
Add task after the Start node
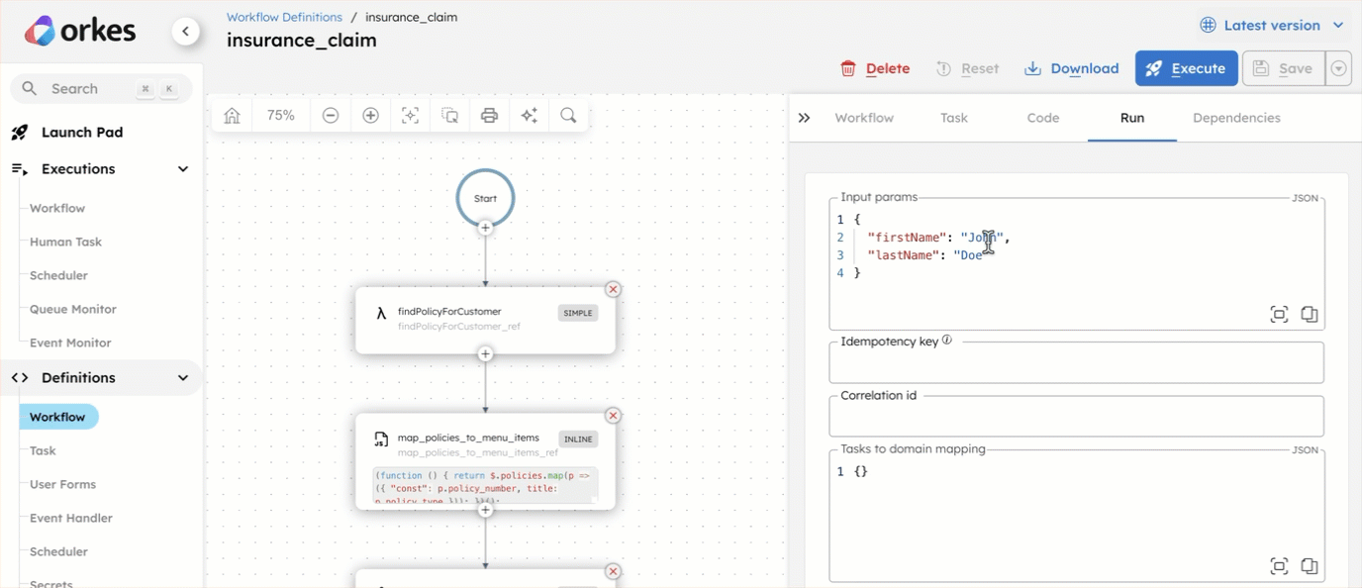pyautogui.click(x=485, y=228)
